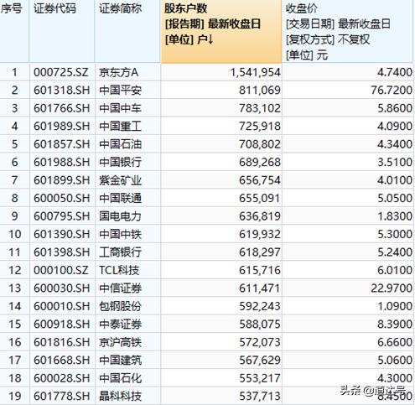Image resolution: width=415 pixels, height=405 pixels.
Task: Click closing price 22.9700
Action: [x=392, y=288]
